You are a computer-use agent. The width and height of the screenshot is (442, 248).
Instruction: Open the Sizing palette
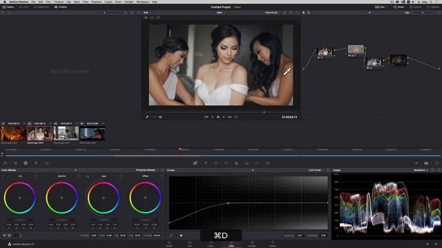pyautogui.click(x=257, y=163)
